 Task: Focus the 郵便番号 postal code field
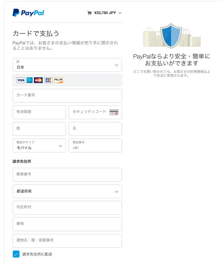click(67, 175)
